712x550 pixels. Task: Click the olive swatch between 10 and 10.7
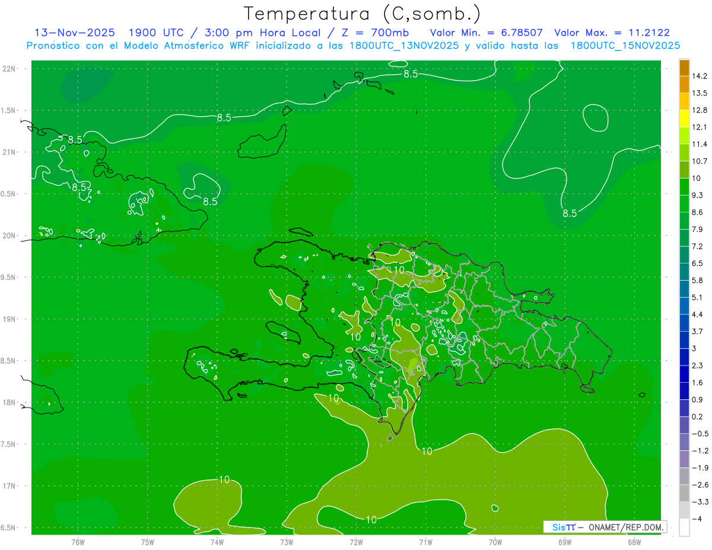pyautogui.click(x=684, y=170)
